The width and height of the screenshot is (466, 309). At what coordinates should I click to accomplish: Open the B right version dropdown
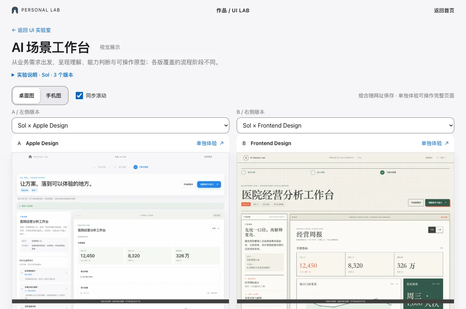tap(345, 126)
